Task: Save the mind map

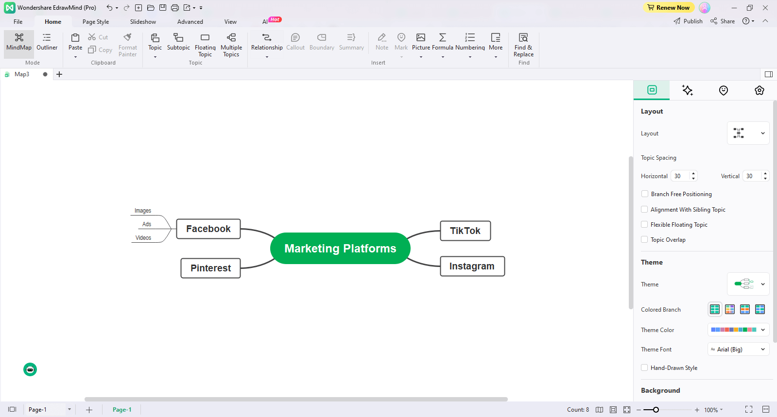Action: coord(163,8)
